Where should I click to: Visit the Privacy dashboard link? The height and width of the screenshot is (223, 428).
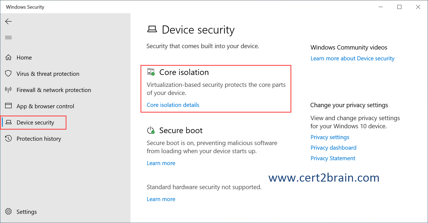pos(333,148)
